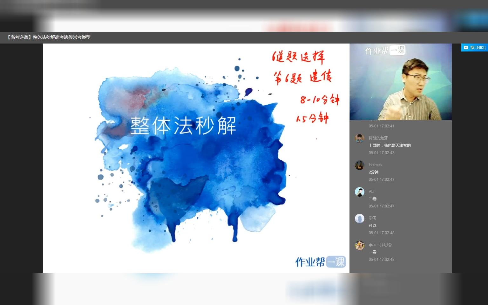Click timestamp 05-01 17:02:43

381,153
